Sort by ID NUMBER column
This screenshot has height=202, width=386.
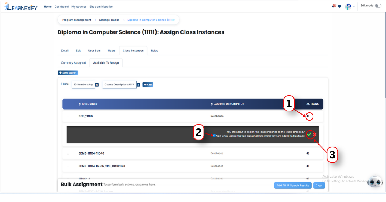(x=88, y=104)
